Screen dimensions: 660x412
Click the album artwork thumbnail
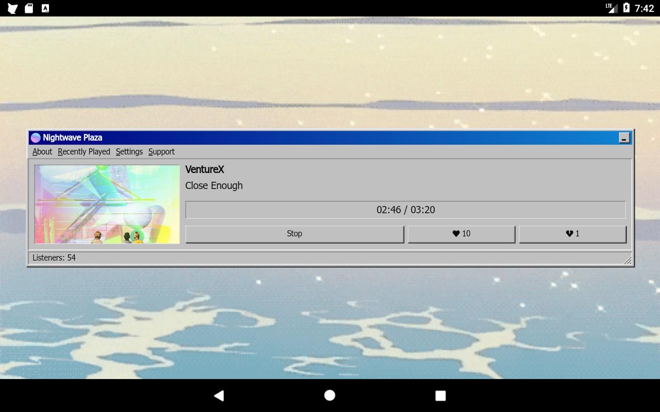point(107,204)
